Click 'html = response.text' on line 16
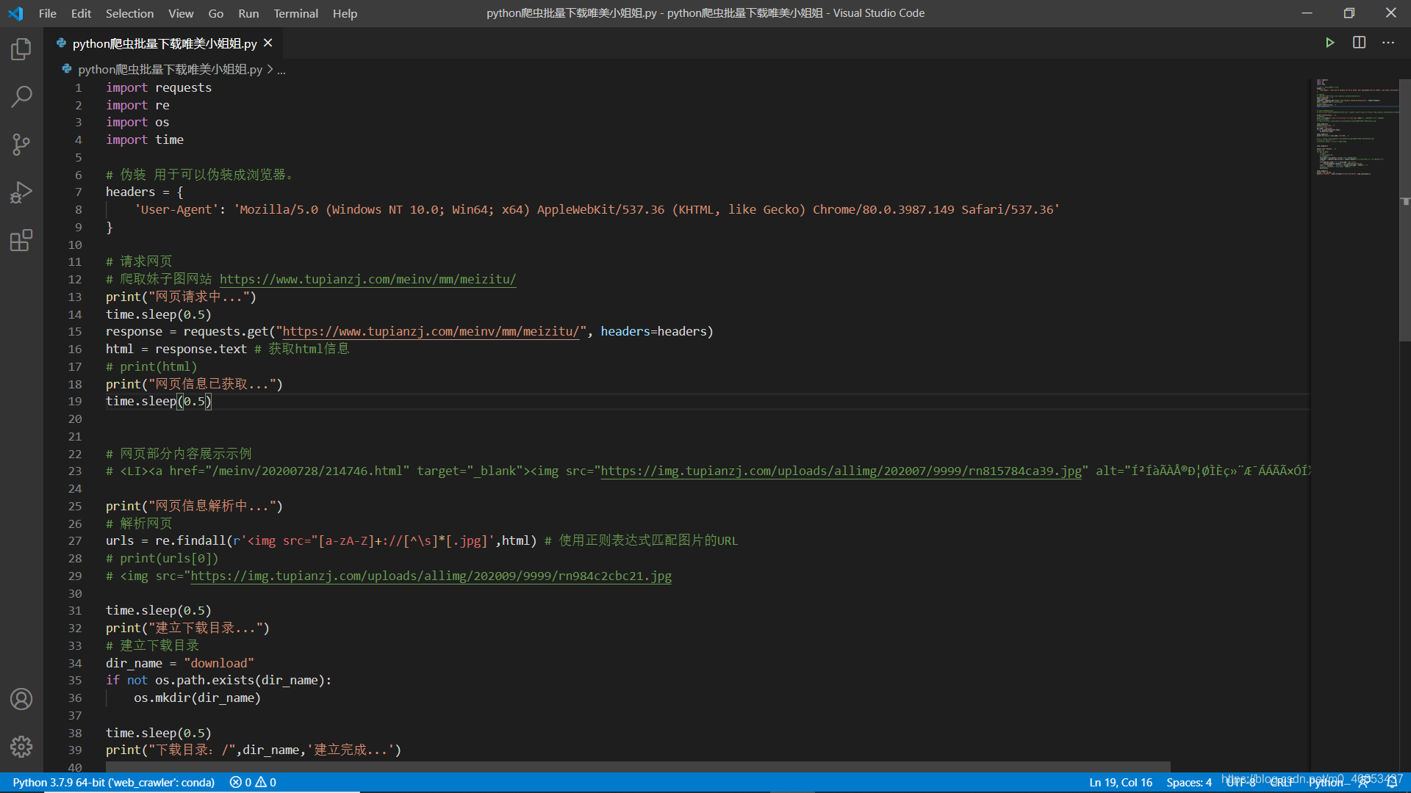Viewport: 1411px width, 793px height. coord(176,349)
